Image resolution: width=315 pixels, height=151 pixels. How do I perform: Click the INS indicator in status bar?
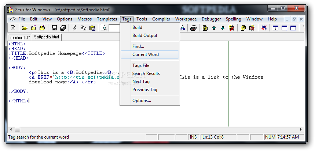click(193, 137)
